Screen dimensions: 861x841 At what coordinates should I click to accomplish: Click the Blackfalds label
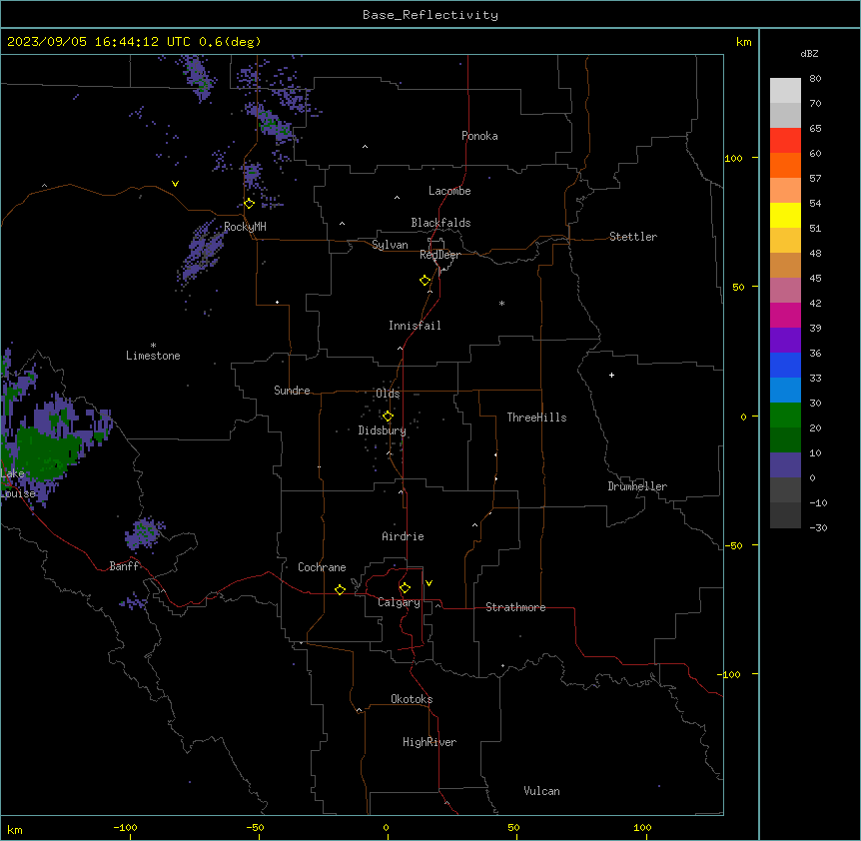pyautogui.click(x=440, y=223)
